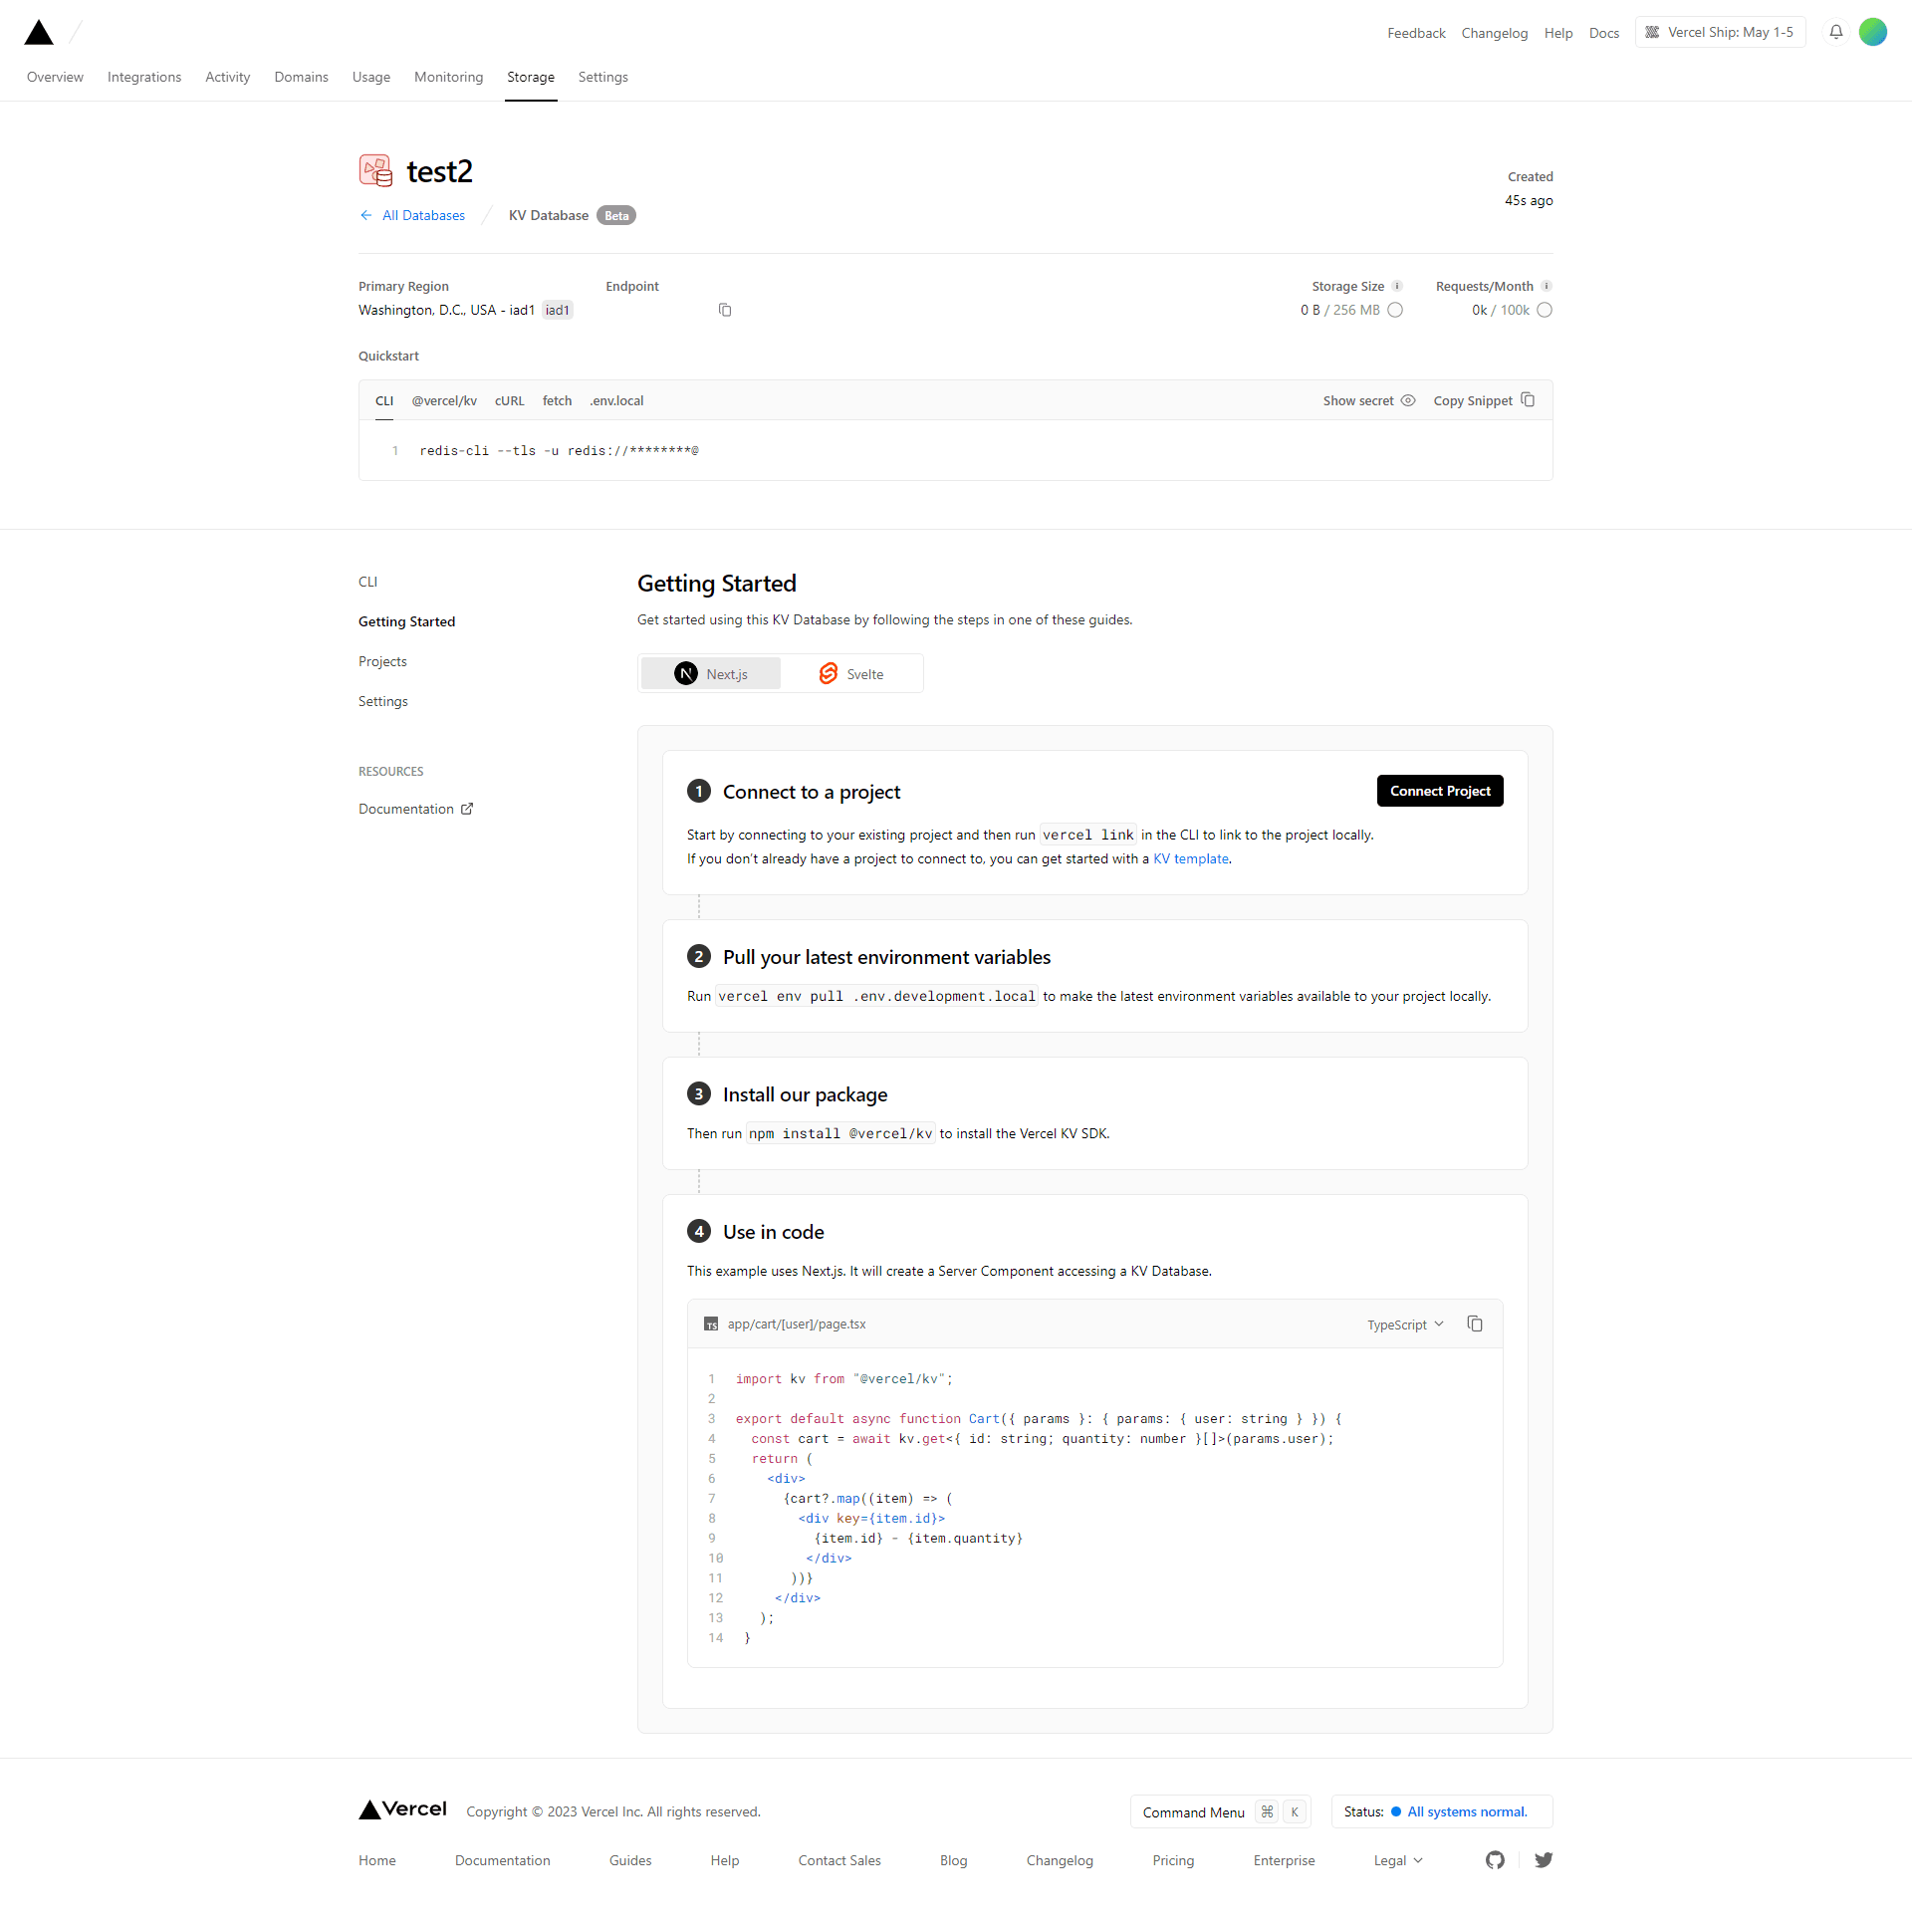1912x1925 pixels.
Task: Switch to the Activity tab
Action: click(227, 77)
